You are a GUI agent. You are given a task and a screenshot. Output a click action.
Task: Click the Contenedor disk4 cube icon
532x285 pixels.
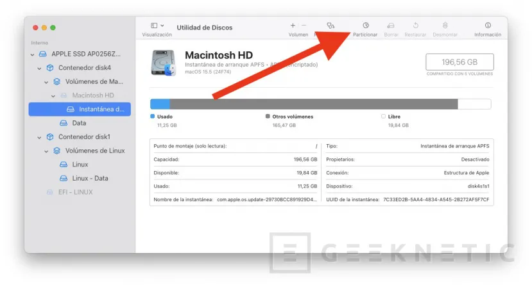point(50,68)
